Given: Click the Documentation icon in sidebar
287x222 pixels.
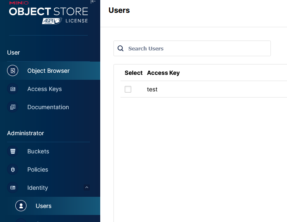Looking at the screenshot, I should (x=13, y=107).
